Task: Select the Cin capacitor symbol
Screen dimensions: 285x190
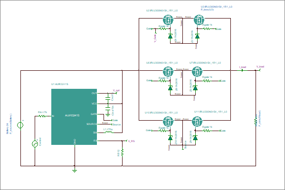Action: 108,109
